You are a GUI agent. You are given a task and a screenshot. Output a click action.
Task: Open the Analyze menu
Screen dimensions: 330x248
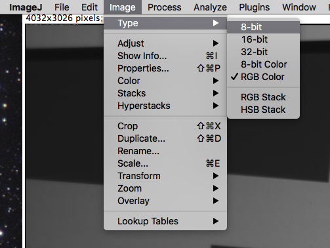coord(210,7)
